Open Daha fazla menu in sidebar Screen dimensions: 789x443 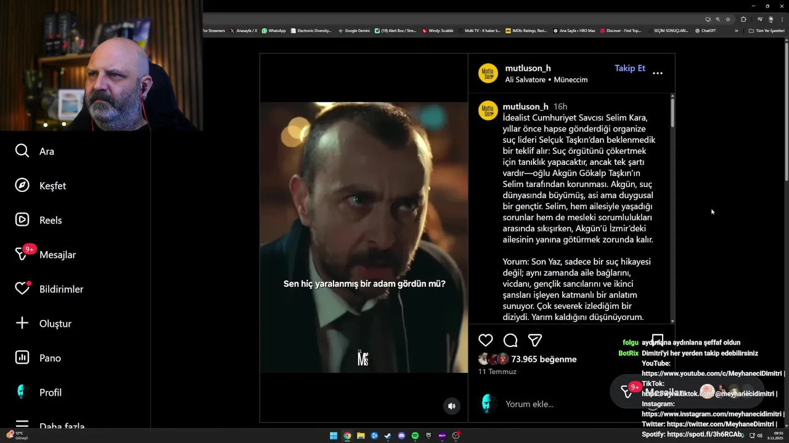49,425
